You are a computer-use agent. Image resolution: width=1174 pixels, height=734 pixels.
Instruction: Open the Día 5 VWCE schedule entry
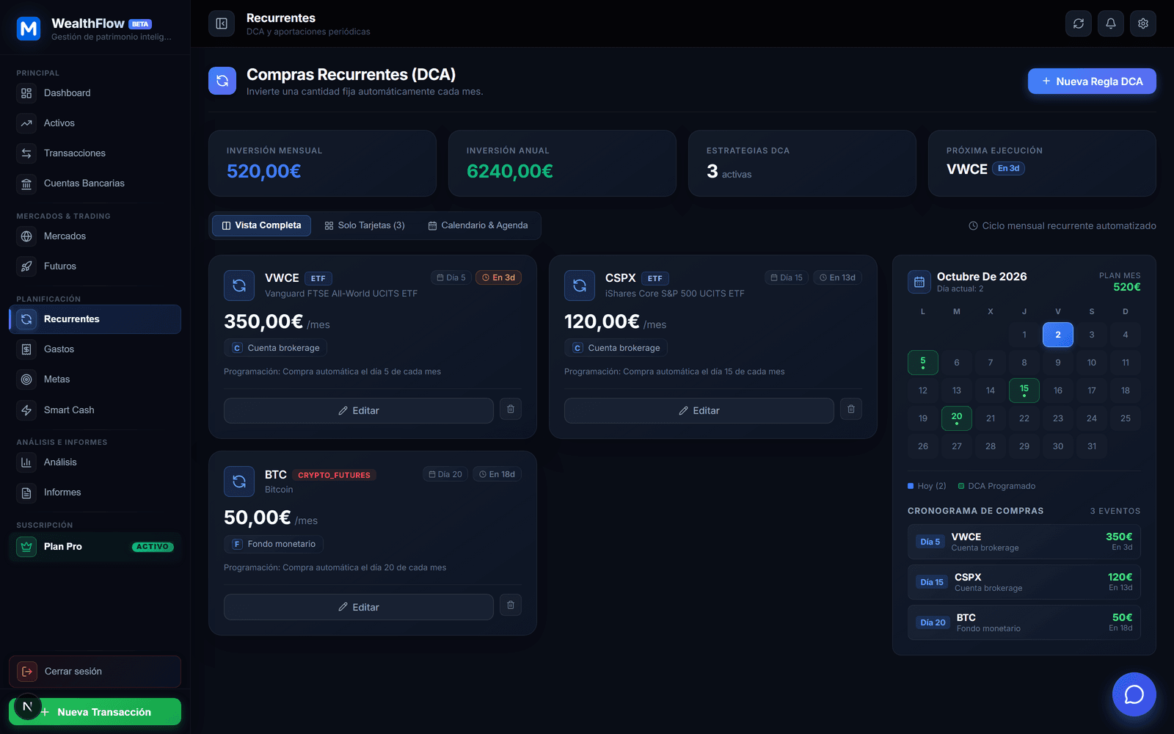pos(1024,542)
